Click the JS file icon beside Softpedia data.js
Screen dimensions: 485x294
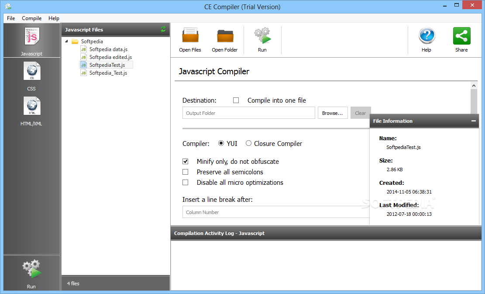click(83, 49)
